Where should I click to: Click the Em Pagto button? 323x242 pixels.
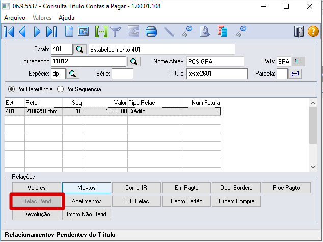pyautogui.click(x=186, y=188)
